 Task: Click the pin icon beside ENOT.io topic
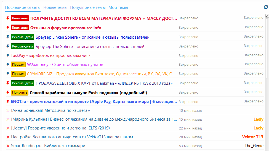(x=8, y=102)
